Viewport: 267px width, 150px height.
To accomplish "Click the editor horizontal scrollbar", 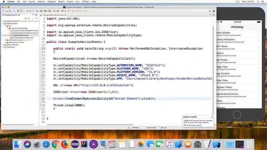I will [90, 125].
